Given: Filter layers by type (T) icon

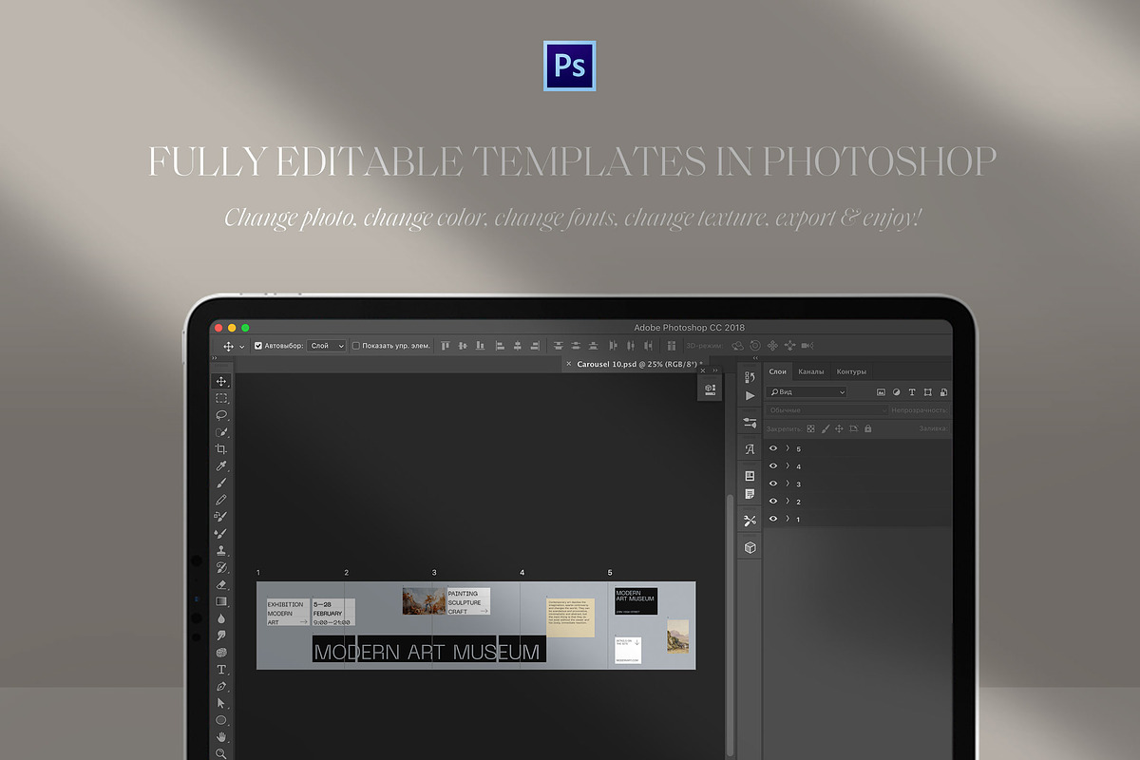Looking at the screenshot, I should (x=912, y=391).
